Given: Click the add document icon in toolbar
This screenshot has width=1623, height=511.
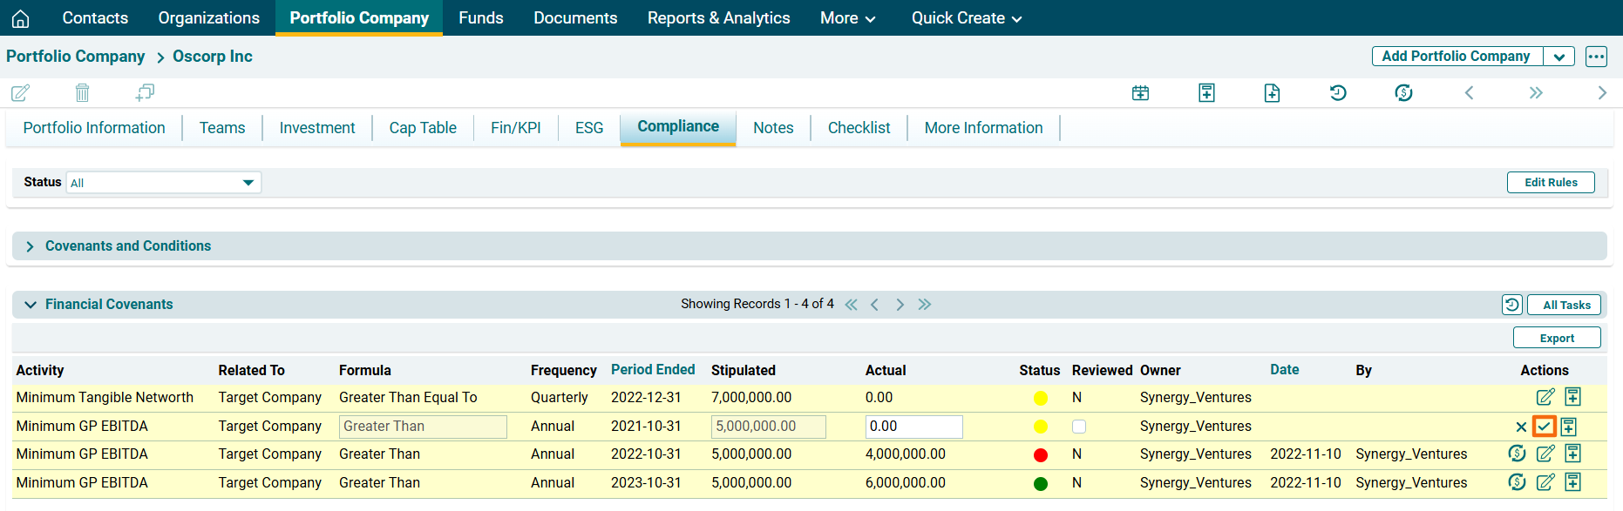Looking at the screenshot, I should click(x=1272, y=93).
